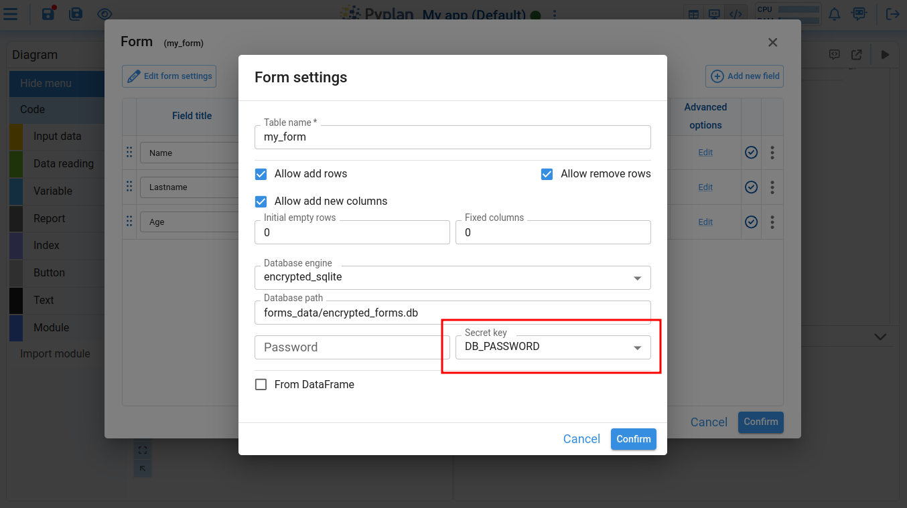Click the Table name input field
This screenshot has height=508, width=907.
coord(453,137)
